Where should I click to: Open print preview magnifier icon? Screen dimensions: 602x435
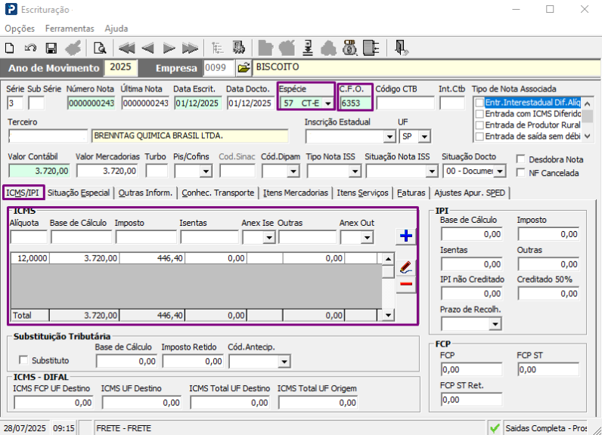[x=99, y=48]
